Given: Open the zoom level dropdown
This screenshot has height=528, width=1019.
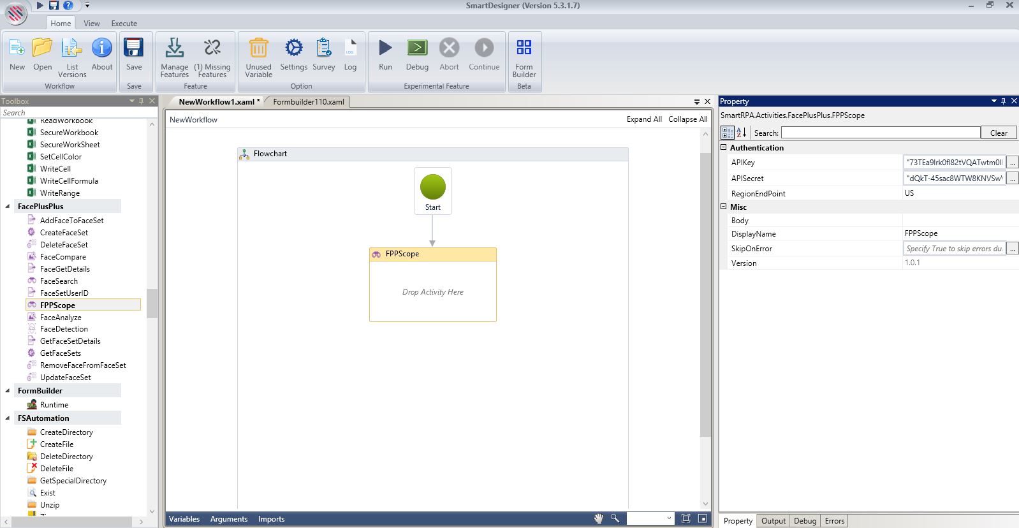Looking at the screenshot, I should coord(669,518).
